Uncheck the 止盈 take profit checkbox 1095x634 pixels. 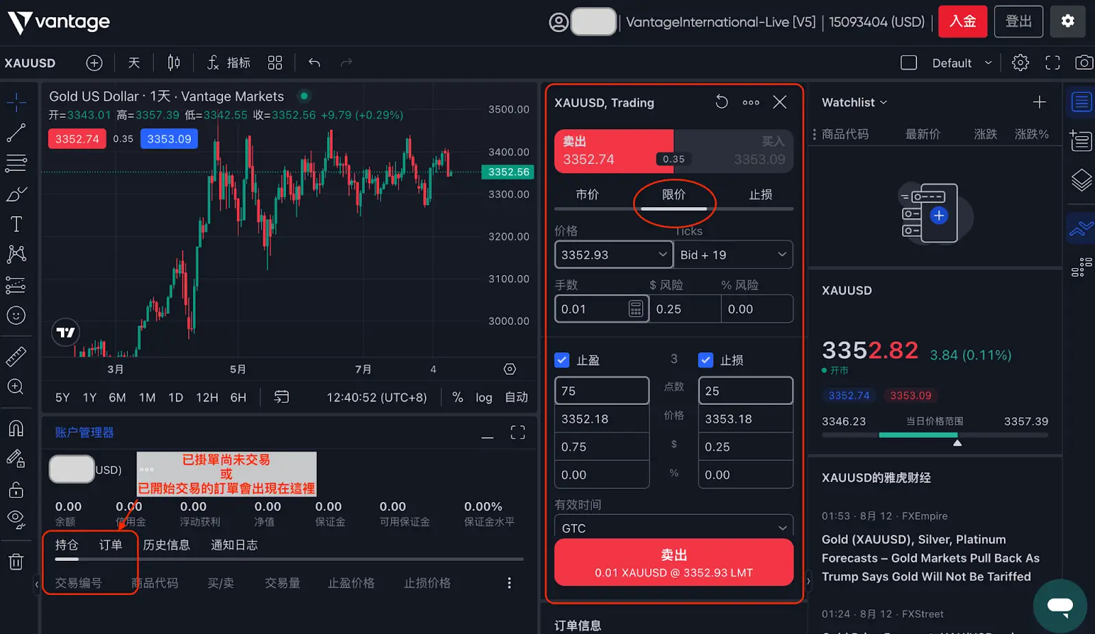pyautogui.click(x=562, y=360)
